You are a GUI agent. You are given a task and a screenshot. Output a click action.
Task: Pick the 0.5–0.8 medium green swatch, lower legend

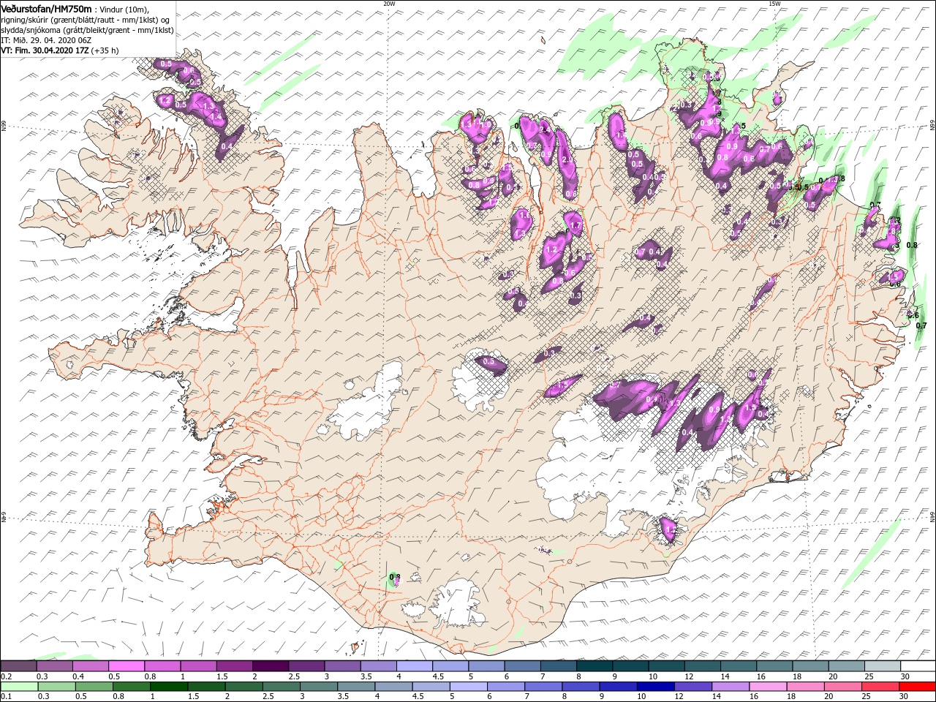[94, 687]
